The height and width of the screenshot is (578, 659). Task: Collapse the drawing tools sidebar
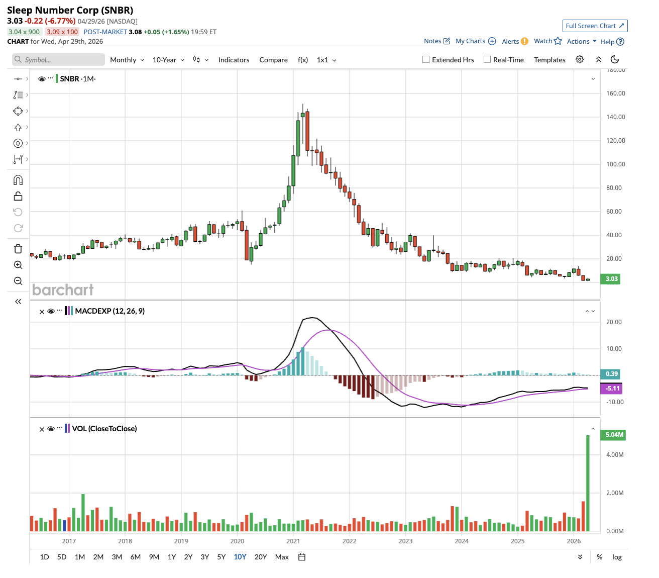[x=18, y=302]
